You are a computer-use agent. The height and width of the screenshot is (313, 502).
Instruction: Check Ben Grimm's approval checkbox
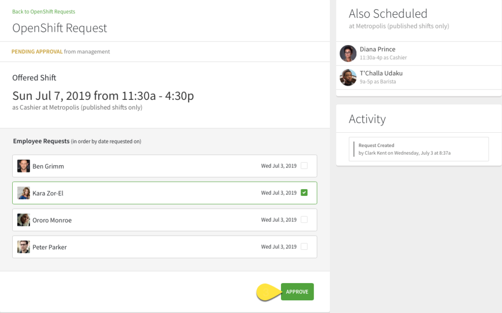(x=304, y=166)
